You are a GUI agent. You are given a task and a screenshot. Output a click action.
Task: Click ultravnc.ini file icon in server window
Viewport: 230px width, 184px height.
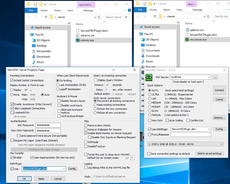click(78, 35)
